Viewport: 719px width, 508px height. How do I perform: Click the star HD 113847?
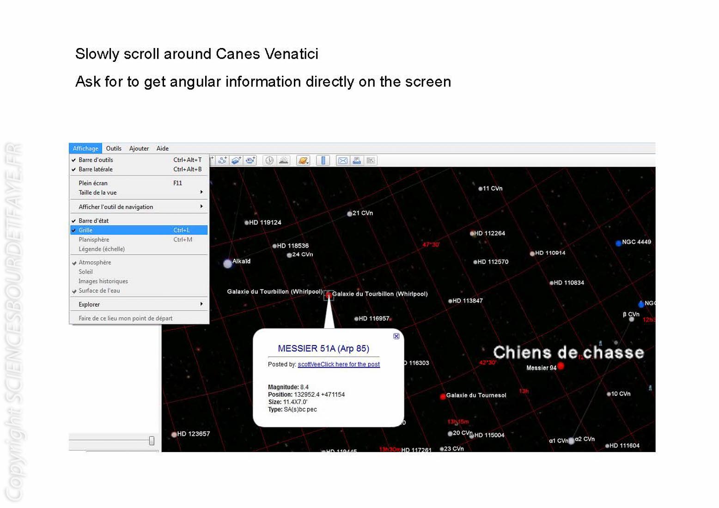click(x=450, y=301)
